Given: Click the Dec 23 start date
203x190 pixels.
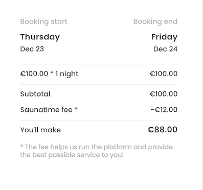Looking at the screenshot, I should point(32,49).
